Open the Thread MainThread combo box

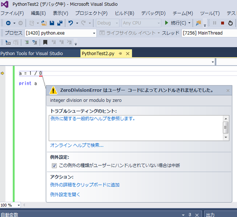(209, 33)
